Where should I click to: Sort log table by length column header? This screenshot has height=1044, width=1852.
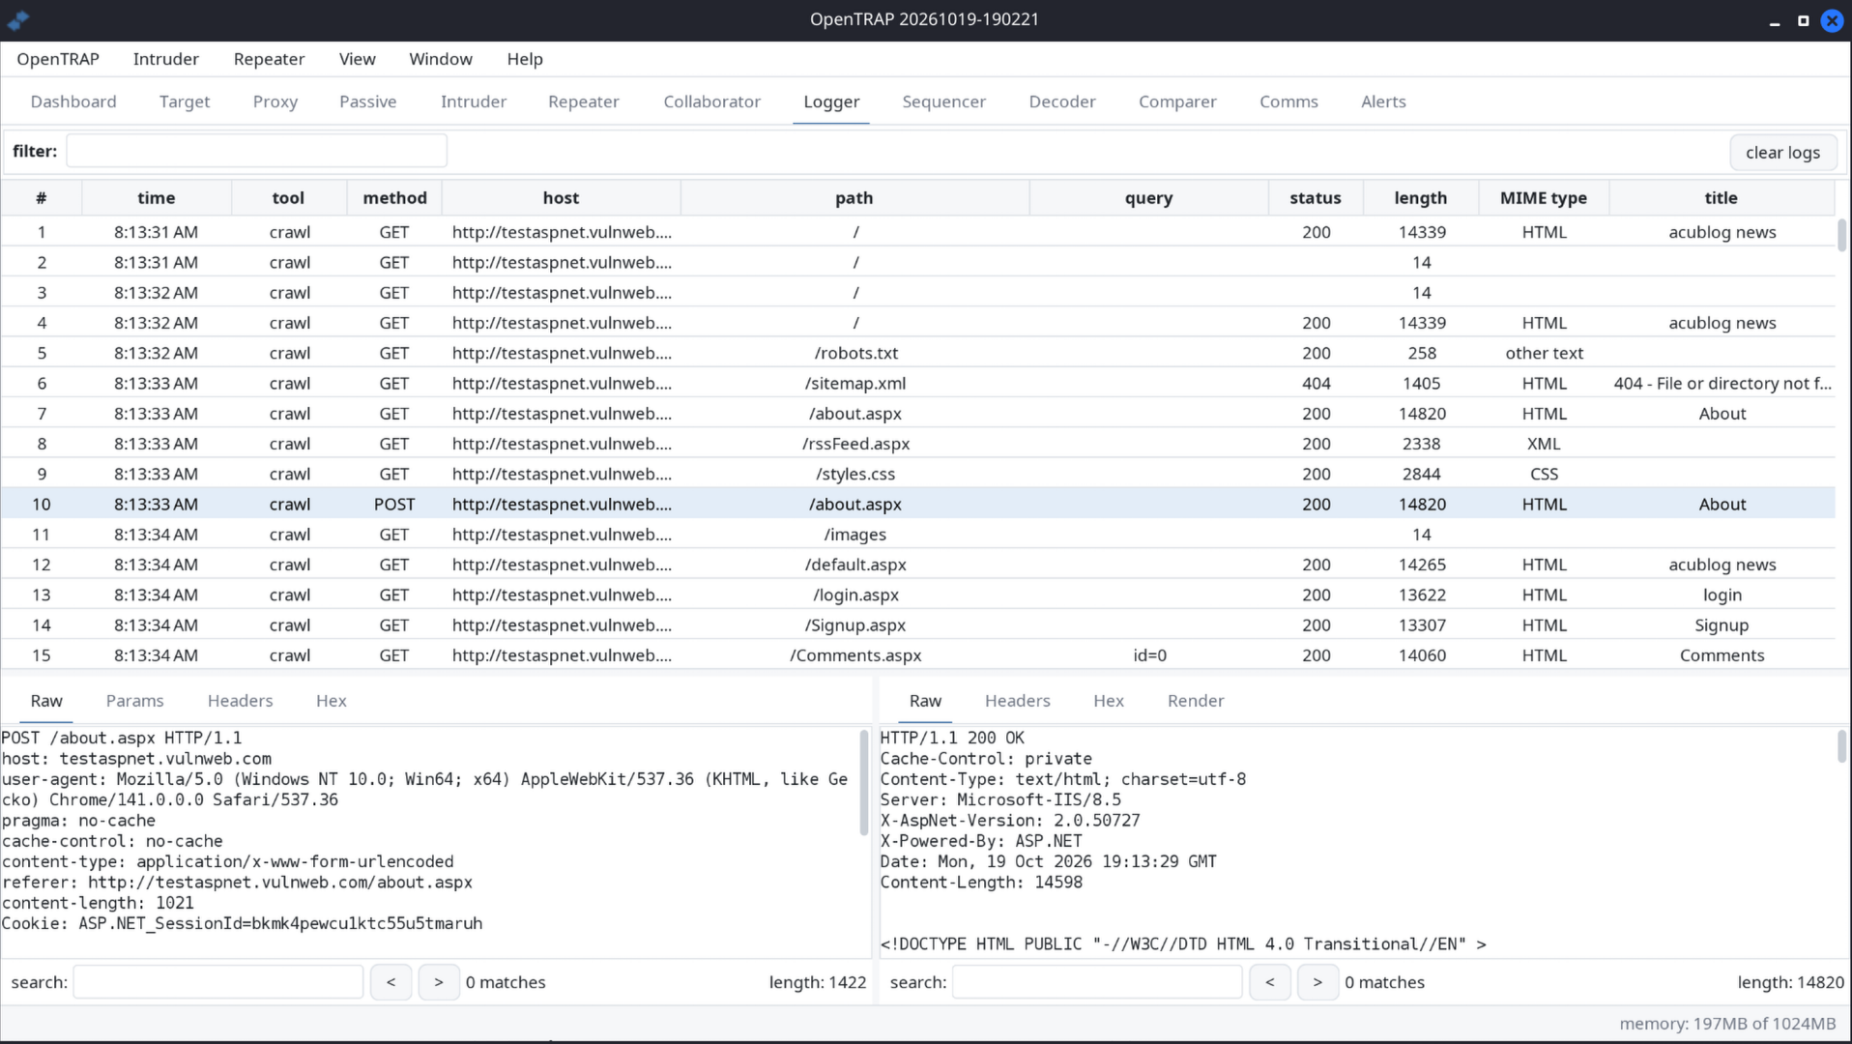1421,198
